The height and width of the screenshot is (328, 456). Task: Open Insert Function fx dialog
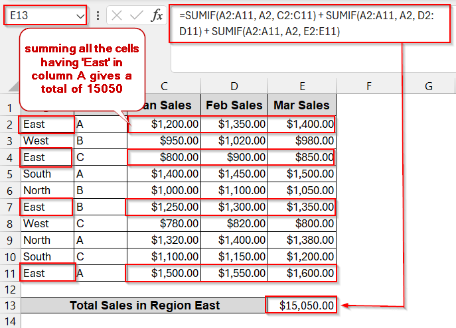(157, 15)
